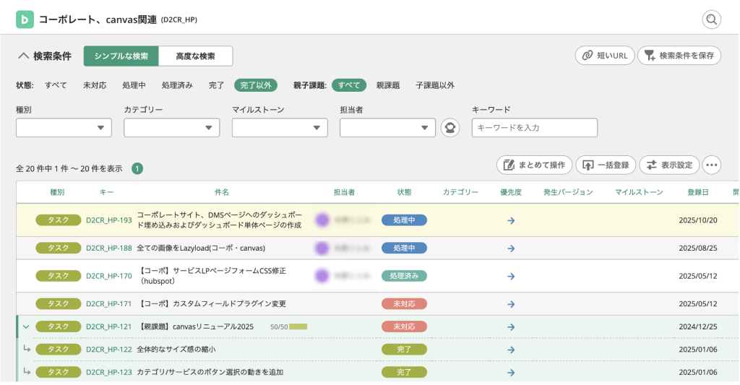Open the 種別 dropdown

64,128
